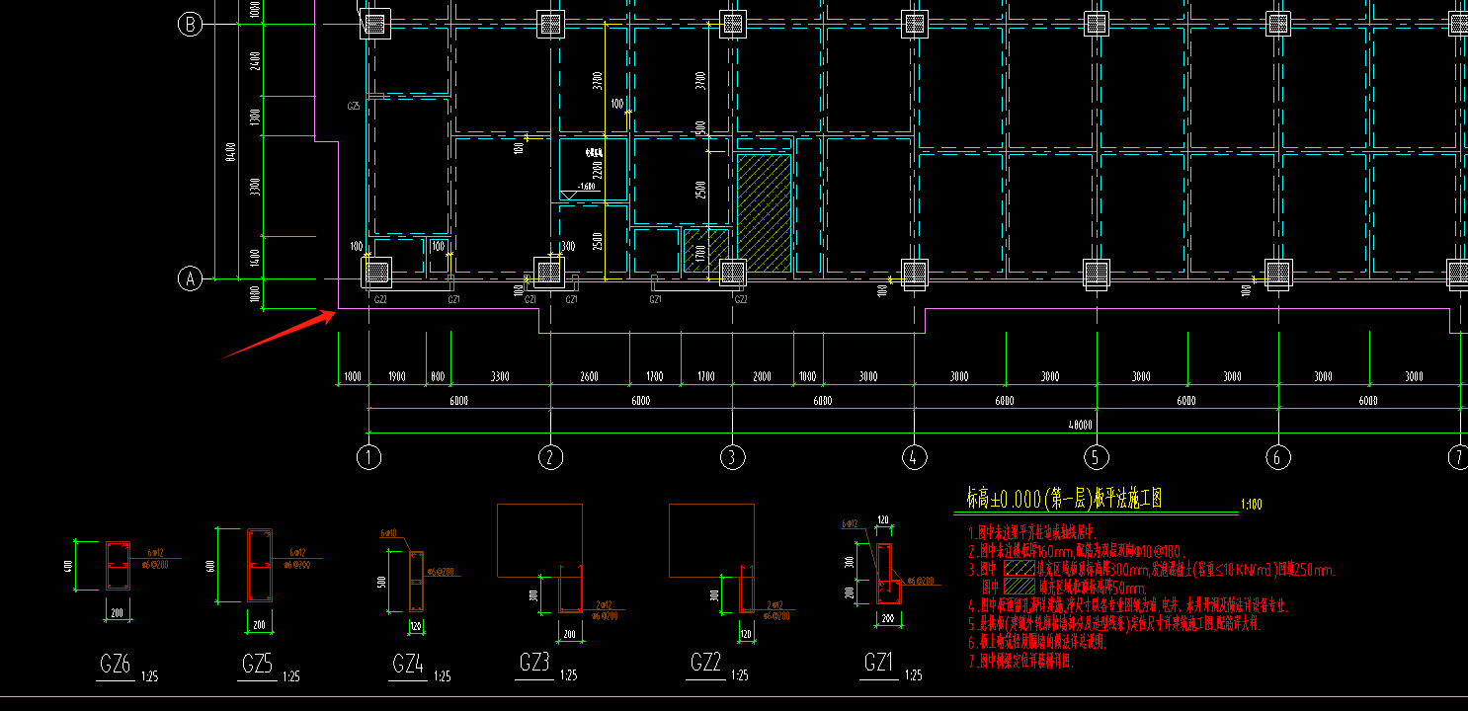
Task: Click the -1.600 elevation label in plan
Action: [586, 186]
